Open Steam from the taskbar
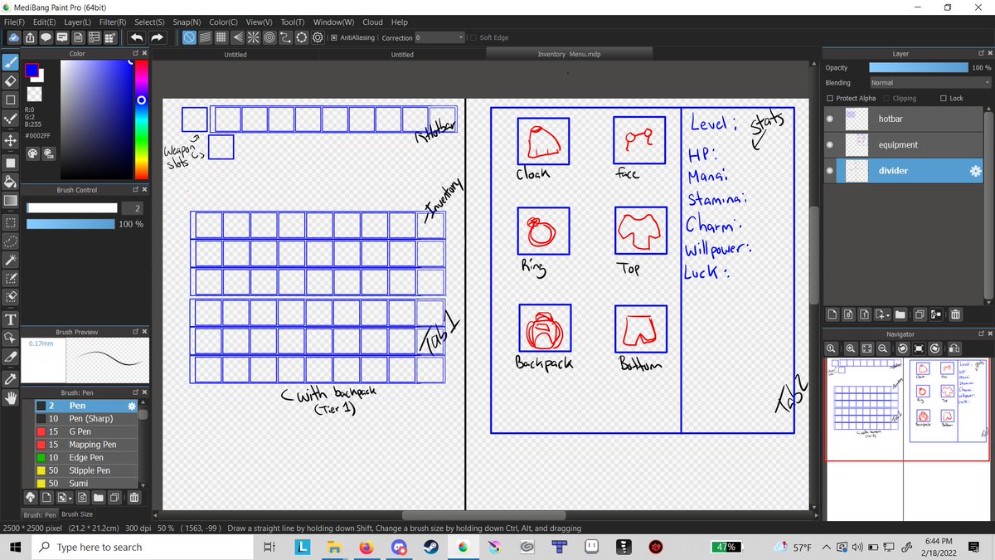The image size is (995, 560). click(x=430, y=548)
